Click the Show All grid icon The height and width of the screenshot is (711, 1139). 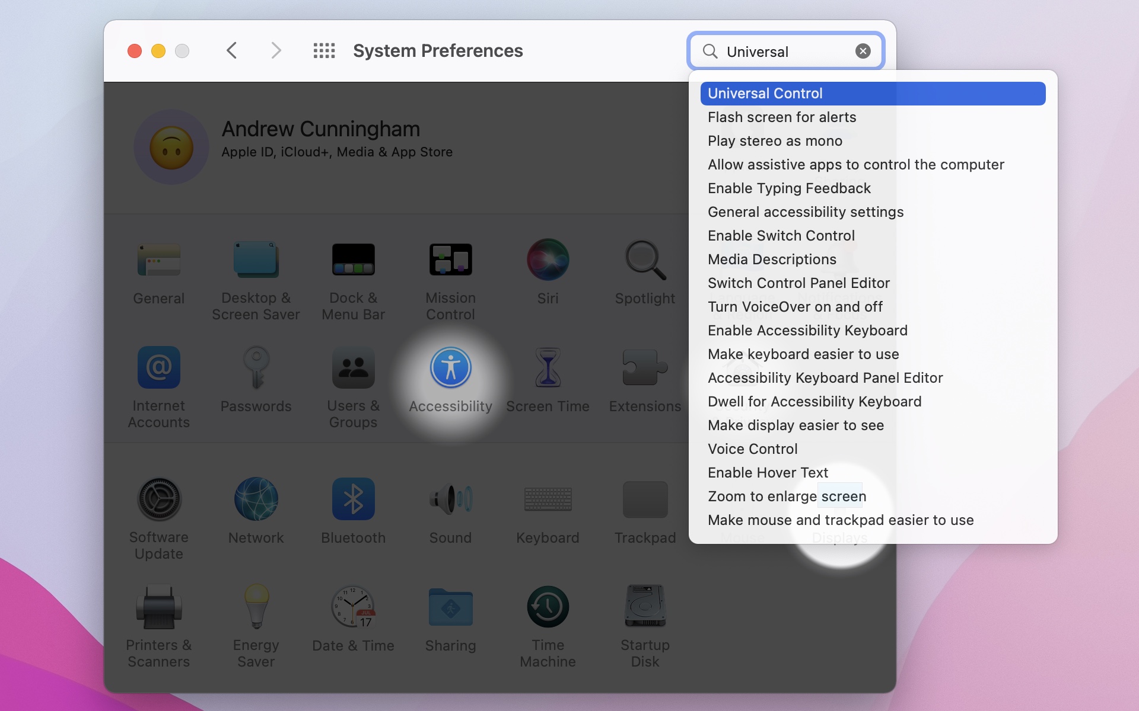324,51
